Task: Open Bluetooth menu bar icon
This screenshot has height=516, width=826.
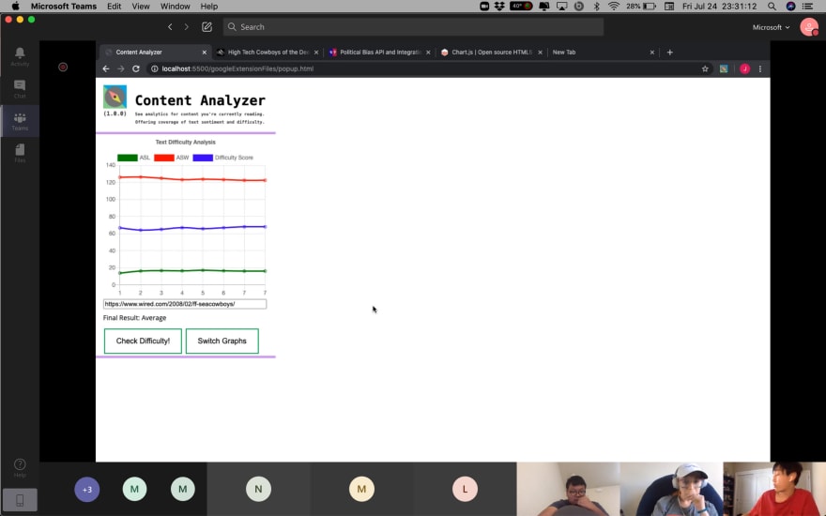Action: point(596,7)
